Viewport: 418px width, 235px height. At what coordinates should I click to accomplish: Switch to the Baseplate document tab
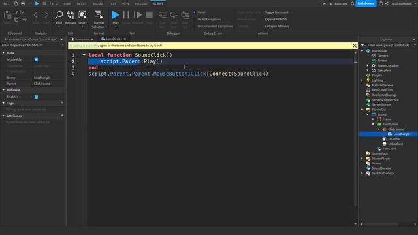point(82,39)
